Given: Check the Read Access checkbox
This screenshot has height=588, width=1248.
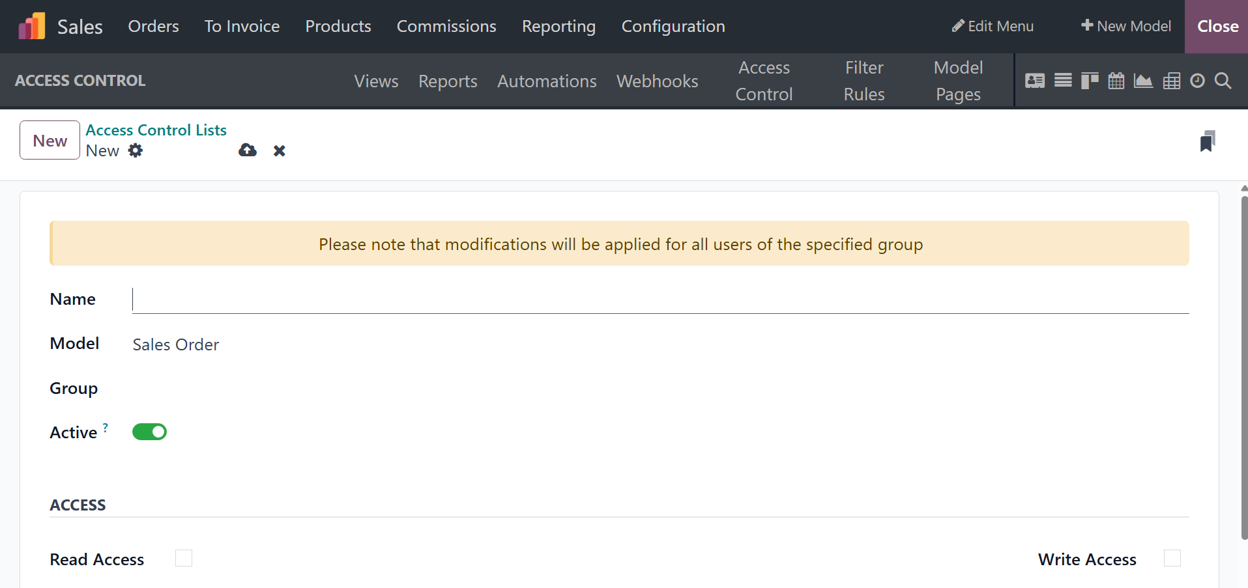Looking at the screenshot, I should pyautogui.click(x=184, y=558).
